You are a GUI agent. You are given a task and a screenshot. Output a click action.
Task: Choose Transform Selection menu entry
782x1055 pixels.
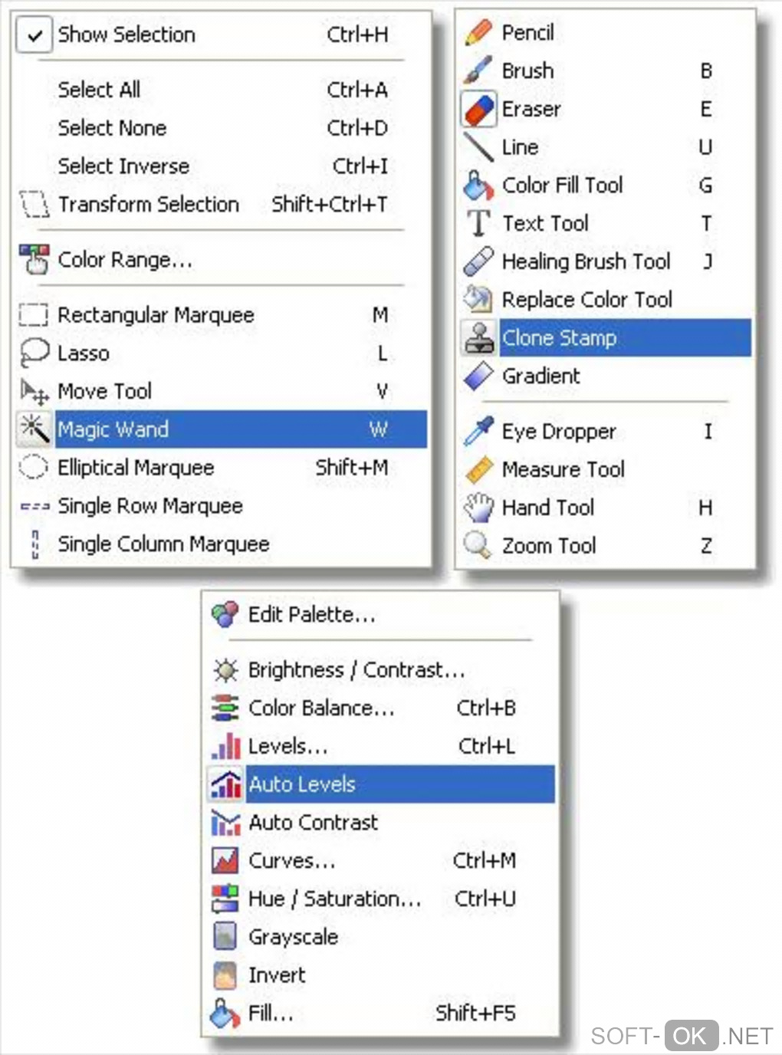[x=148, y=205]
